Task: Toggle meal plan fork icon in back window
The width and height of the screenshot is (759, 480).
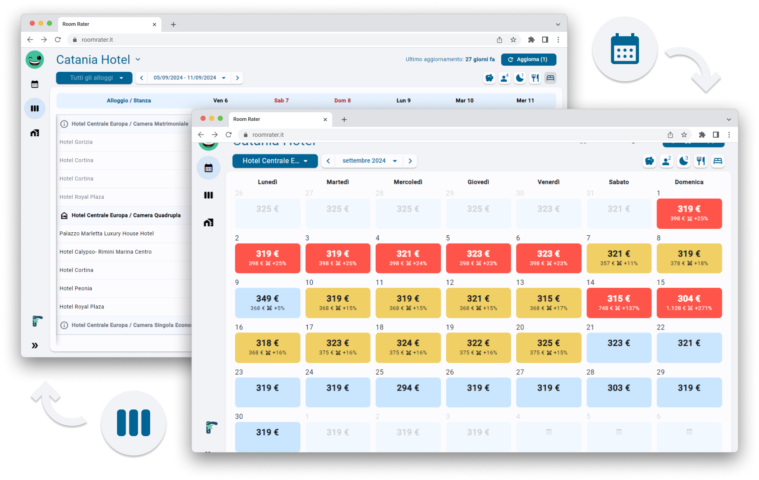Action: point(535,78)
